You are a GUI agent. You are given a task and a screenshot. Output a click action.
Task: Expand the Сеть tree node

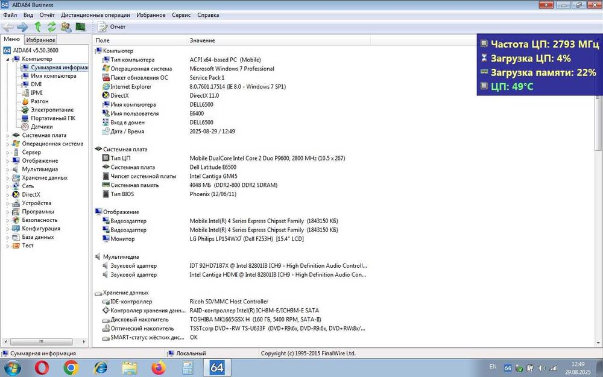click(8, 186)
